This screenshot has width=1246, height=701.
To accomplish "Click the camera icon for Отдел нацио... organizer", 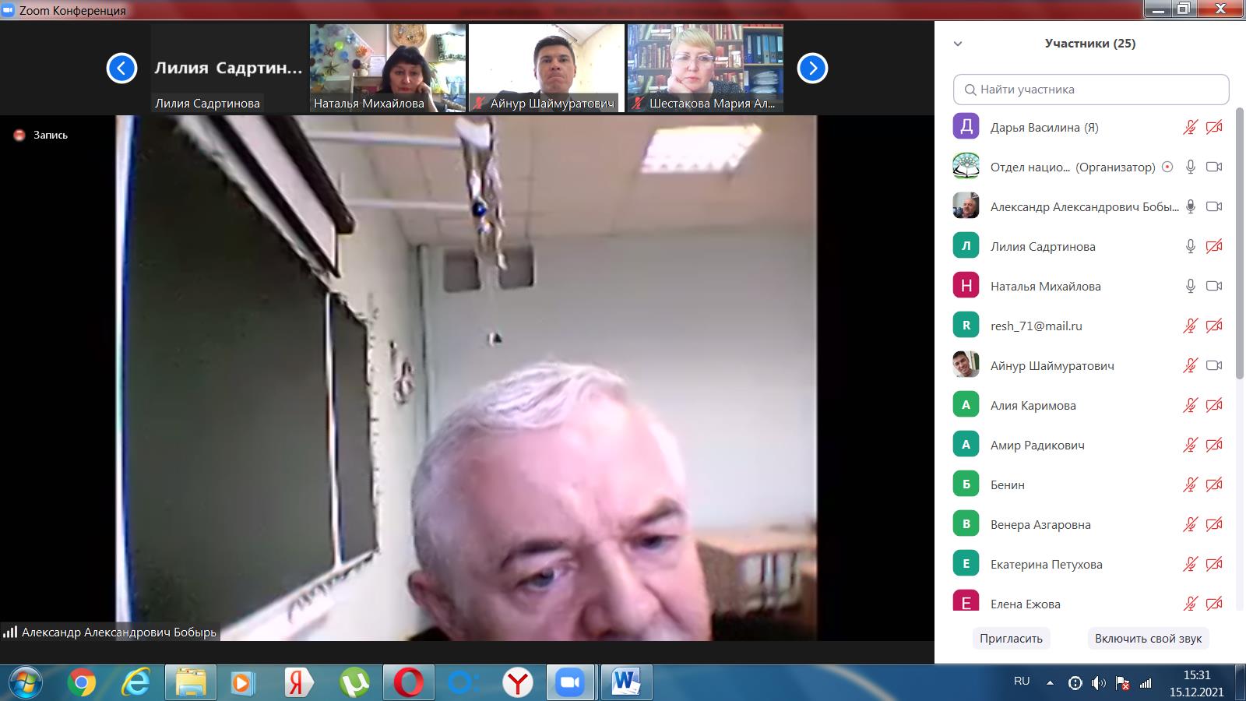I will pos(1213,167).
